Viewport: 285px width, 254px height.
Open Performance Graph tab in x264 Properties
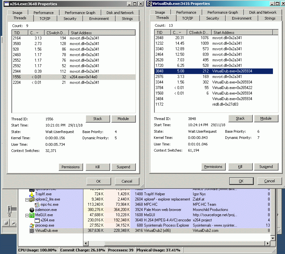click(80, 13)
